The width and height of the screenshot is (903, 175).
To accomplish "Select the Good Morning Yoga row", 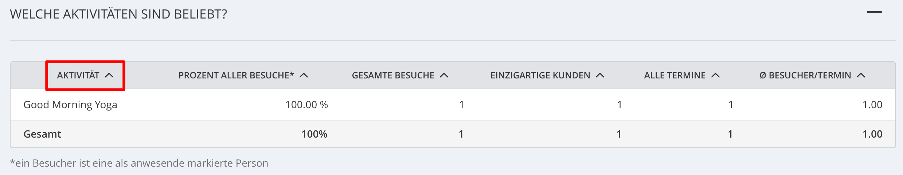I will [x=453, y=105].
